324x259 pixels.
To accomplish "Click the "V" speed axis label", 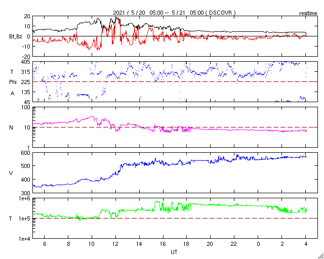I will coord(11,173).
